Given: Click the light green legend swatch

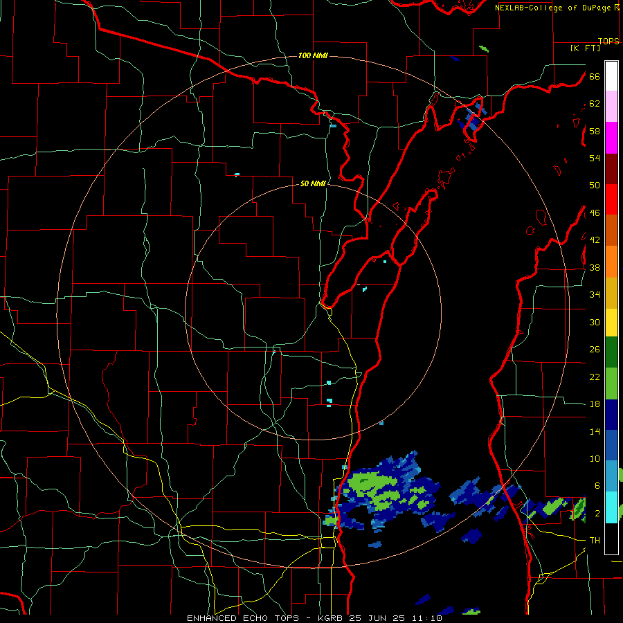Looking at the screenshot, I should 611,383.
